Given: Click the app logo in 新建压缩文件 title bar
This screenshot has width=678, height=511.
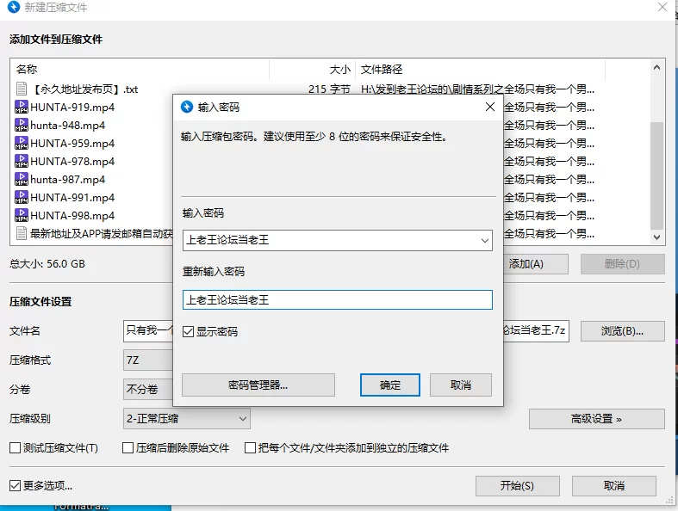Looking at the screenshot, I should click(14, 7).
